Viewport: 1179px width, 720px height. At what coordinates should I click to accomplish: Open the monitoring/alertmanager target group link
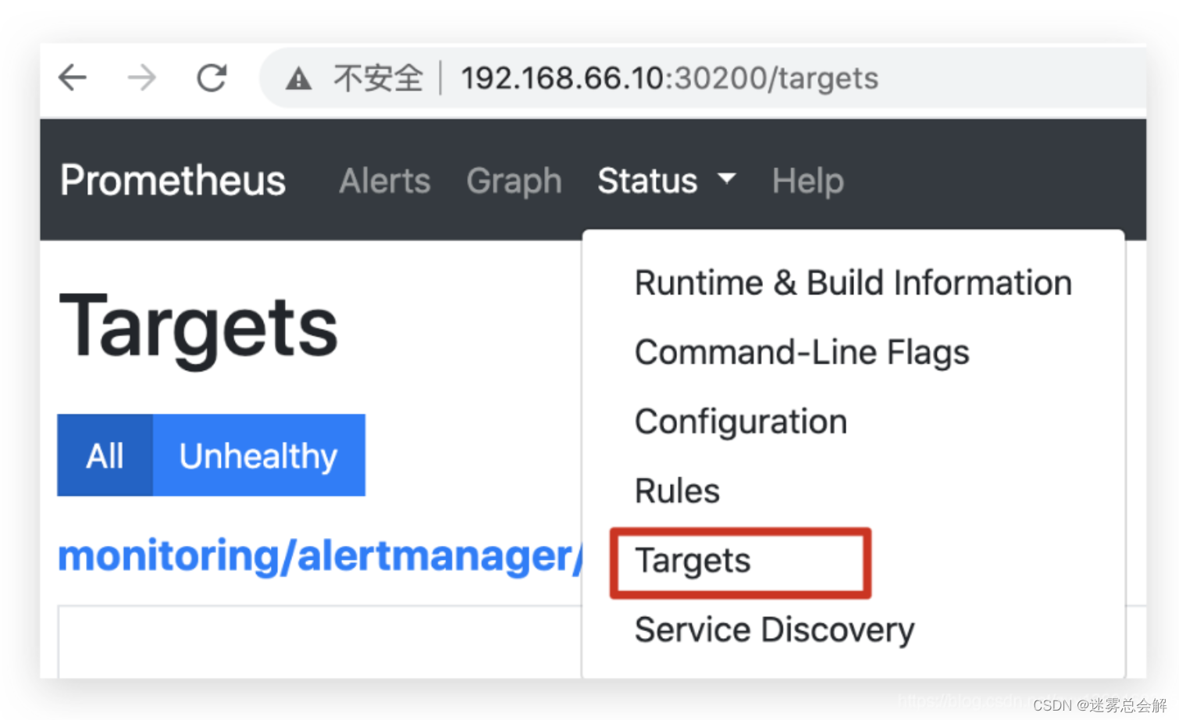[320, 556]
